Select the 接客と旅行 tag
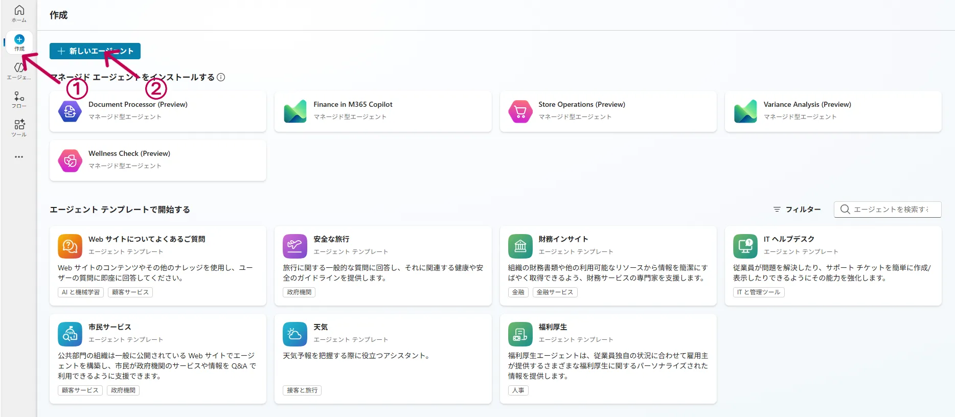Screen dimensions: 955x417 (302, 390)
